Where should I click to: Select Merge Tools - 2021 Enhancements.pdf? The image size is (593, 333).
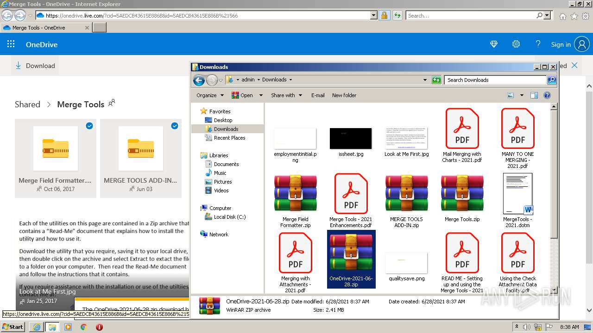(351, 201)
